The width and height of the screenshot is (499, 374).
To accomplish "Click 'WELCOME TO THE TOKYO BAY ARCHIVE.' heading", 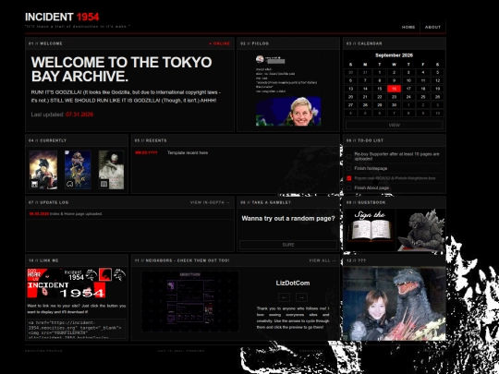I will click(122, 69).
